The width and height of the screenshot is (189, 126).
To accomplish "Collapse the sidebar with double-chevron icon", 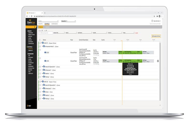I will pos(35,27).
